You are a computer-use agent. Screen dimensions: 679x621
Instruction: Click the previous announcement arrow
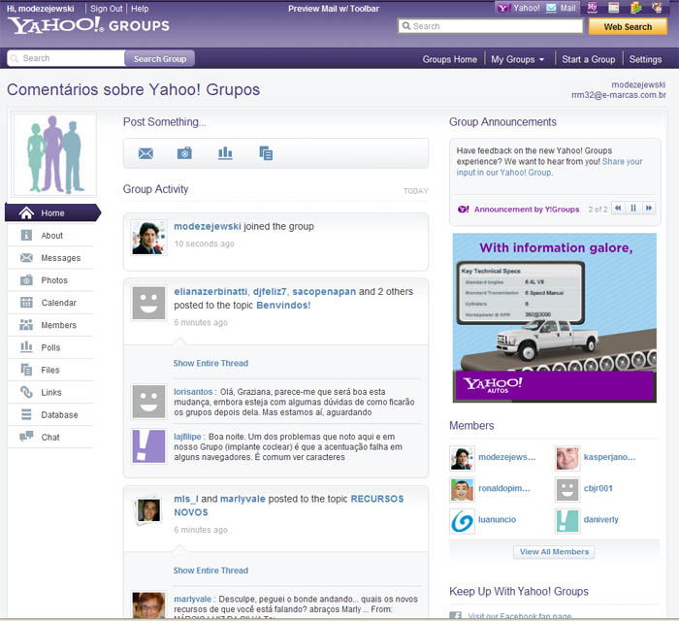[619, 209]
